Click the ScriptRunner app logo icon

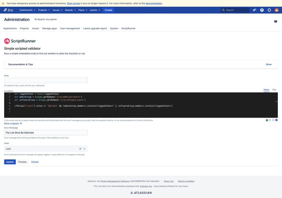7,41
